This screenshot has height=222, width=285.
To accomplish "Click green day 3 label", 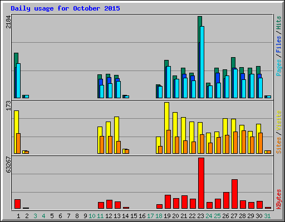I will [x=35, y=216].
